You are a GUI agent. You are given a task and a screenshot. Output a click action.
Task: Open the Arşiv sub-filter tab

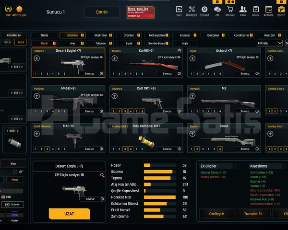point(185,43)
